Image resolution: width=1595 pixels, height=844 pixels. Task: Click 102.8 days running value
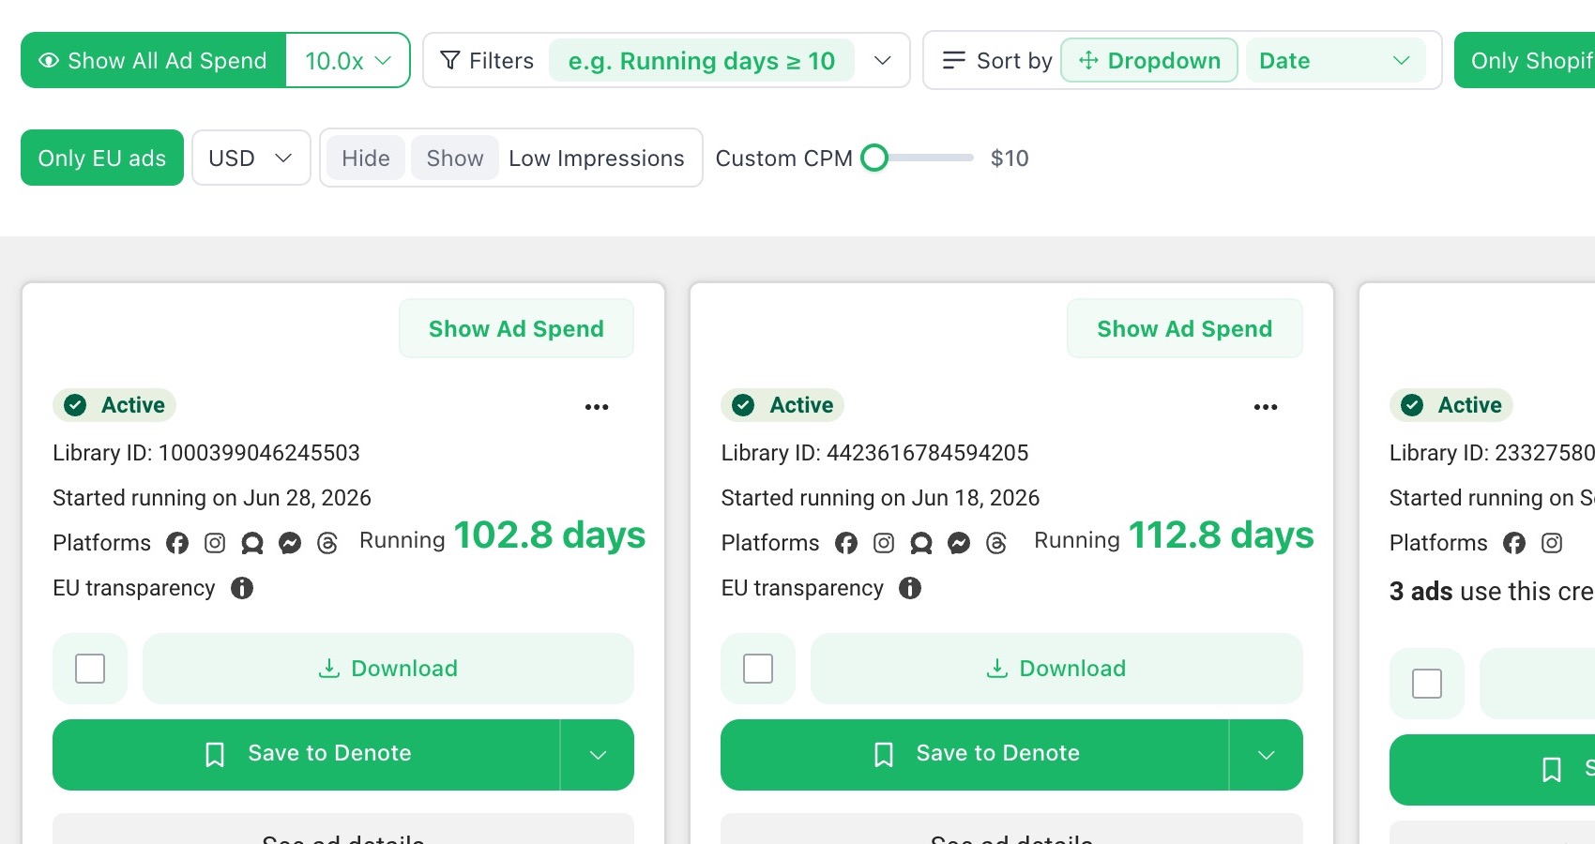550,535
